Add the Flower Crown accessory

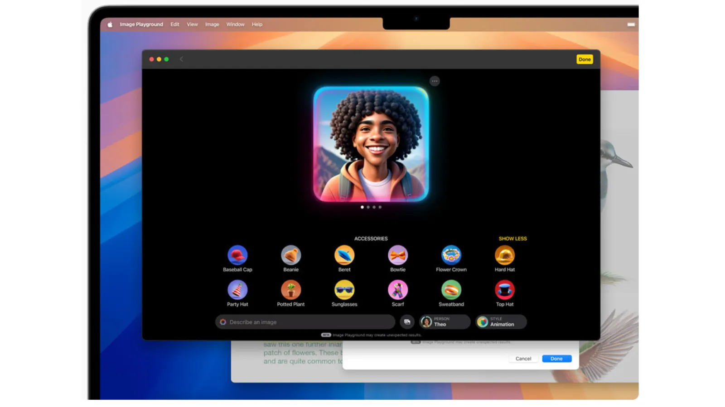pos(451,256)
